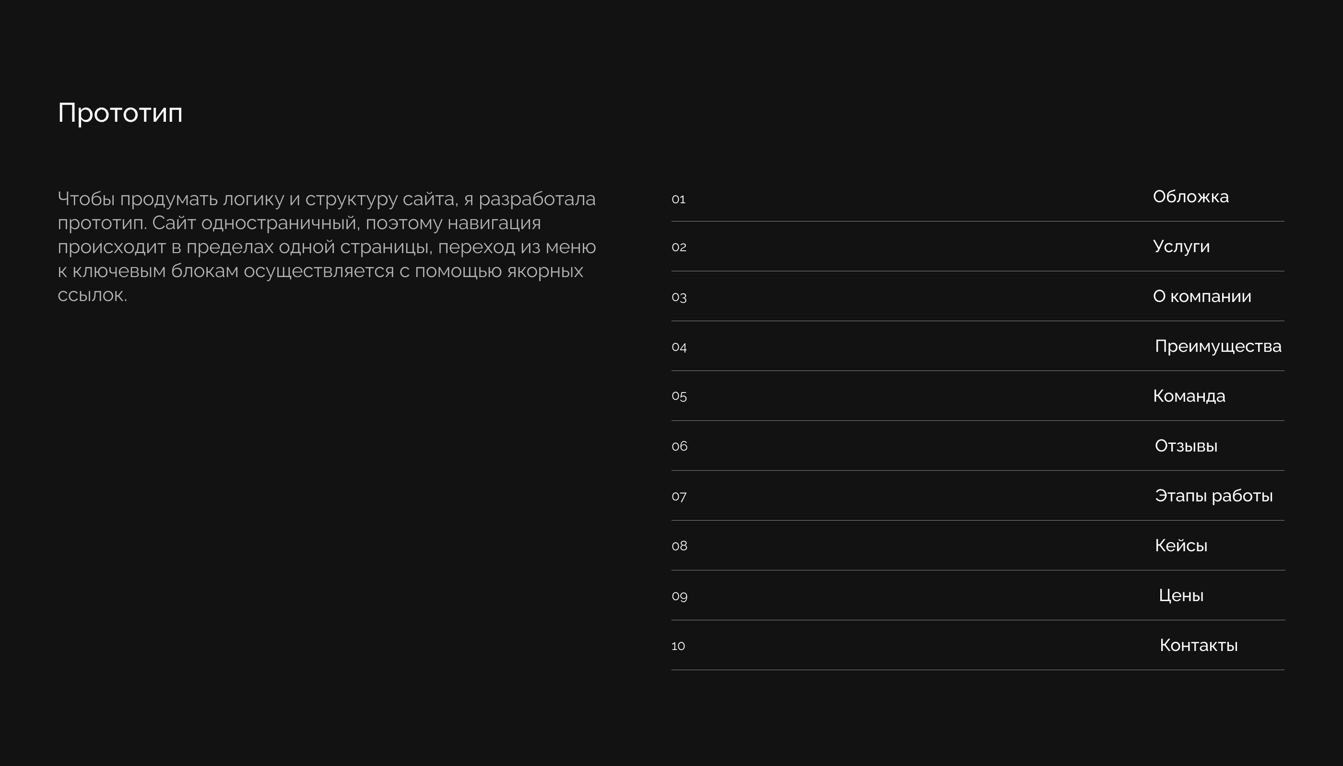Select the number 08 marker

[679, 546]
